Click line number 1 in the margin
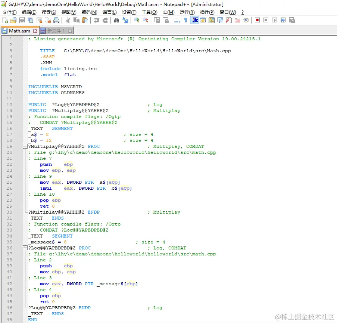The image size is (337, 323). [x=11, y=39]
